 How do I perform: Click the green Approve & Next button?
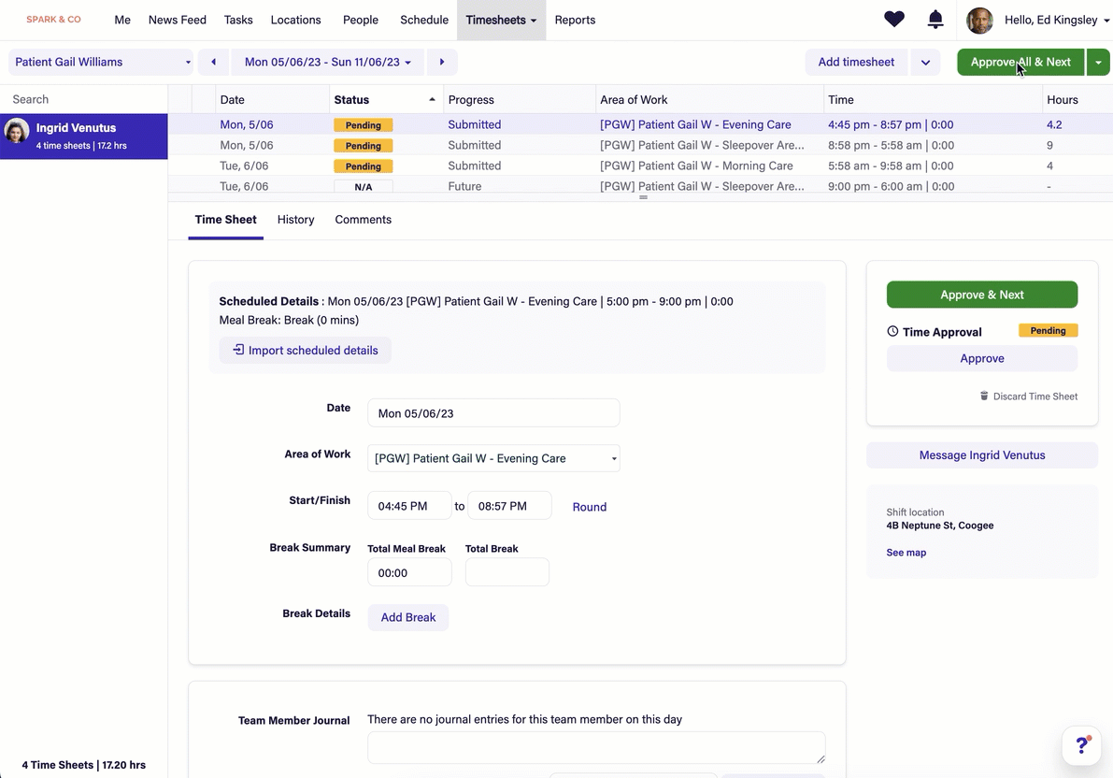click(x=981, y=295)
